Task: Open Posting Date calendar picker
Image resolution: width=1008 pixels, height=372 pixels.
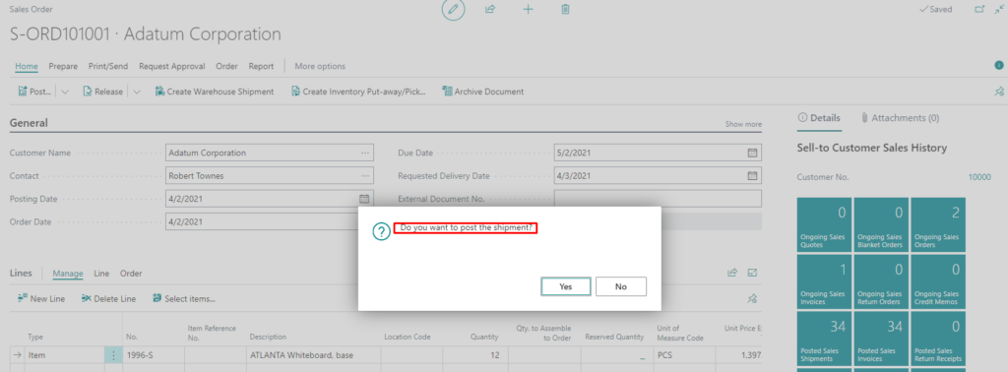Action: (364, 199)
